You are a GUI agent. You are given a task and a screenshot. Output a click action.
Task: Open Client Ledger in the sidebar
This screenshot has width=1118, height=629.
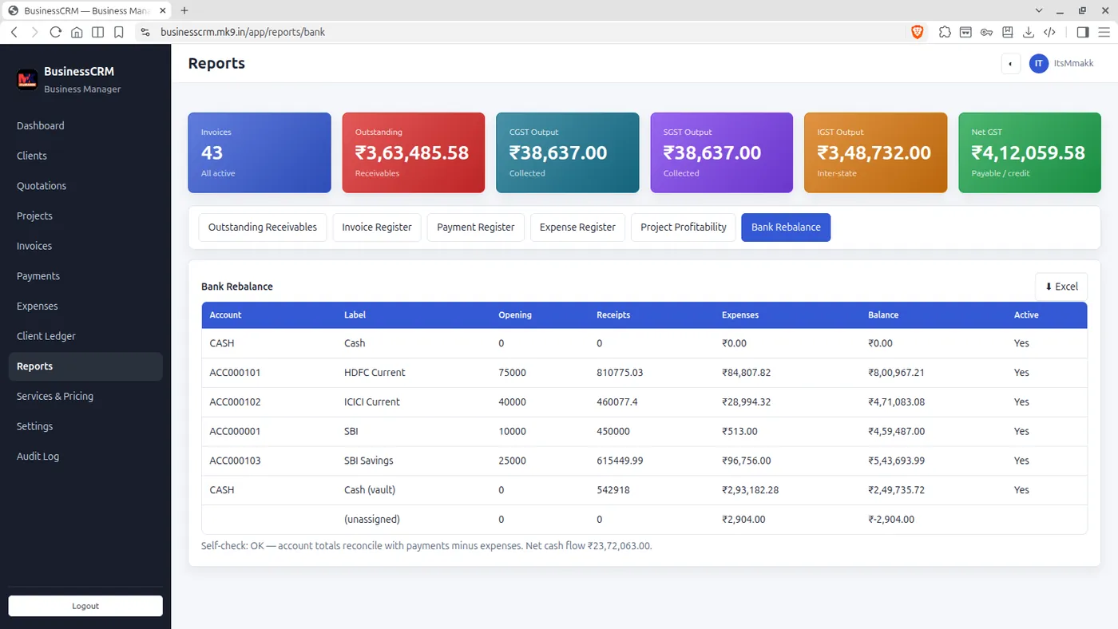(85, 336)
